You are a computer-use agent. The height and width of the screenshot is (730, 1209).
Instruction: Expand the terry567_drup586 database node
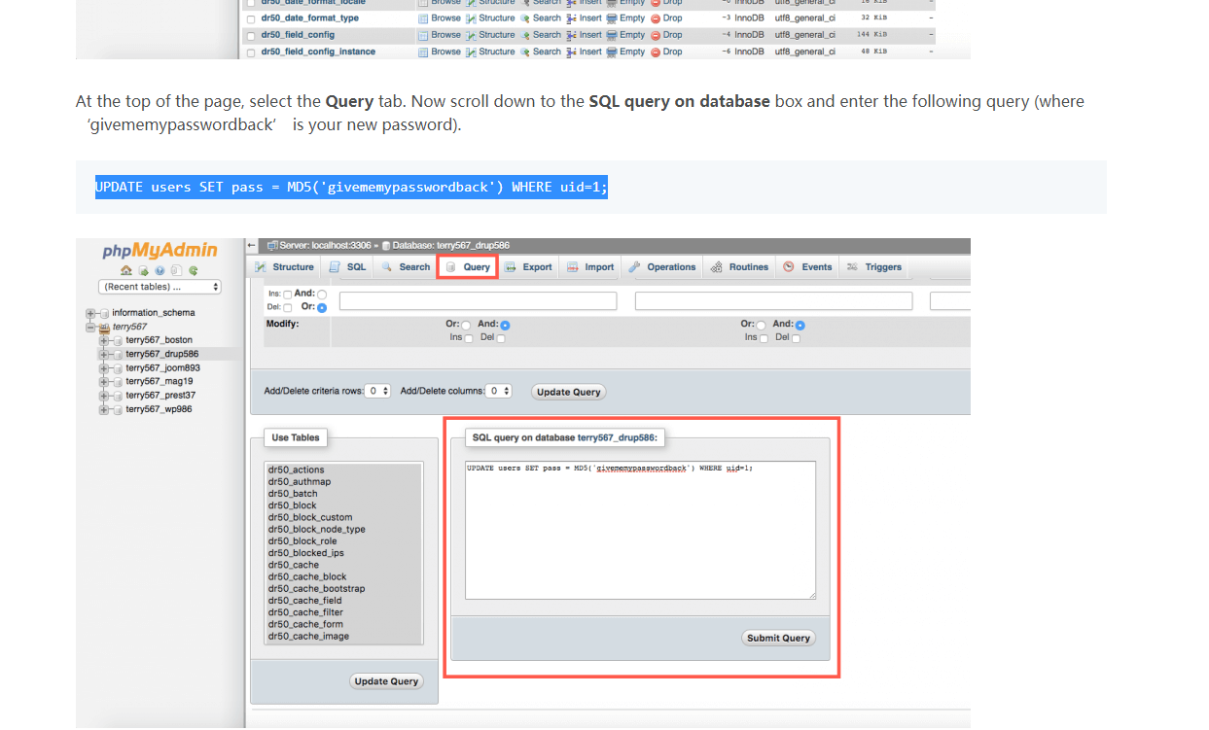103,355
